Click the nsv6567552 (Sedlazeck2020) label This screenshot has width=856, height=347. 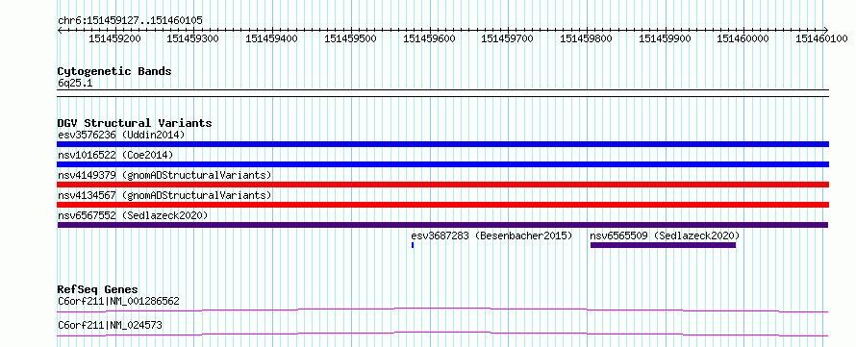[x=133, y=215]
